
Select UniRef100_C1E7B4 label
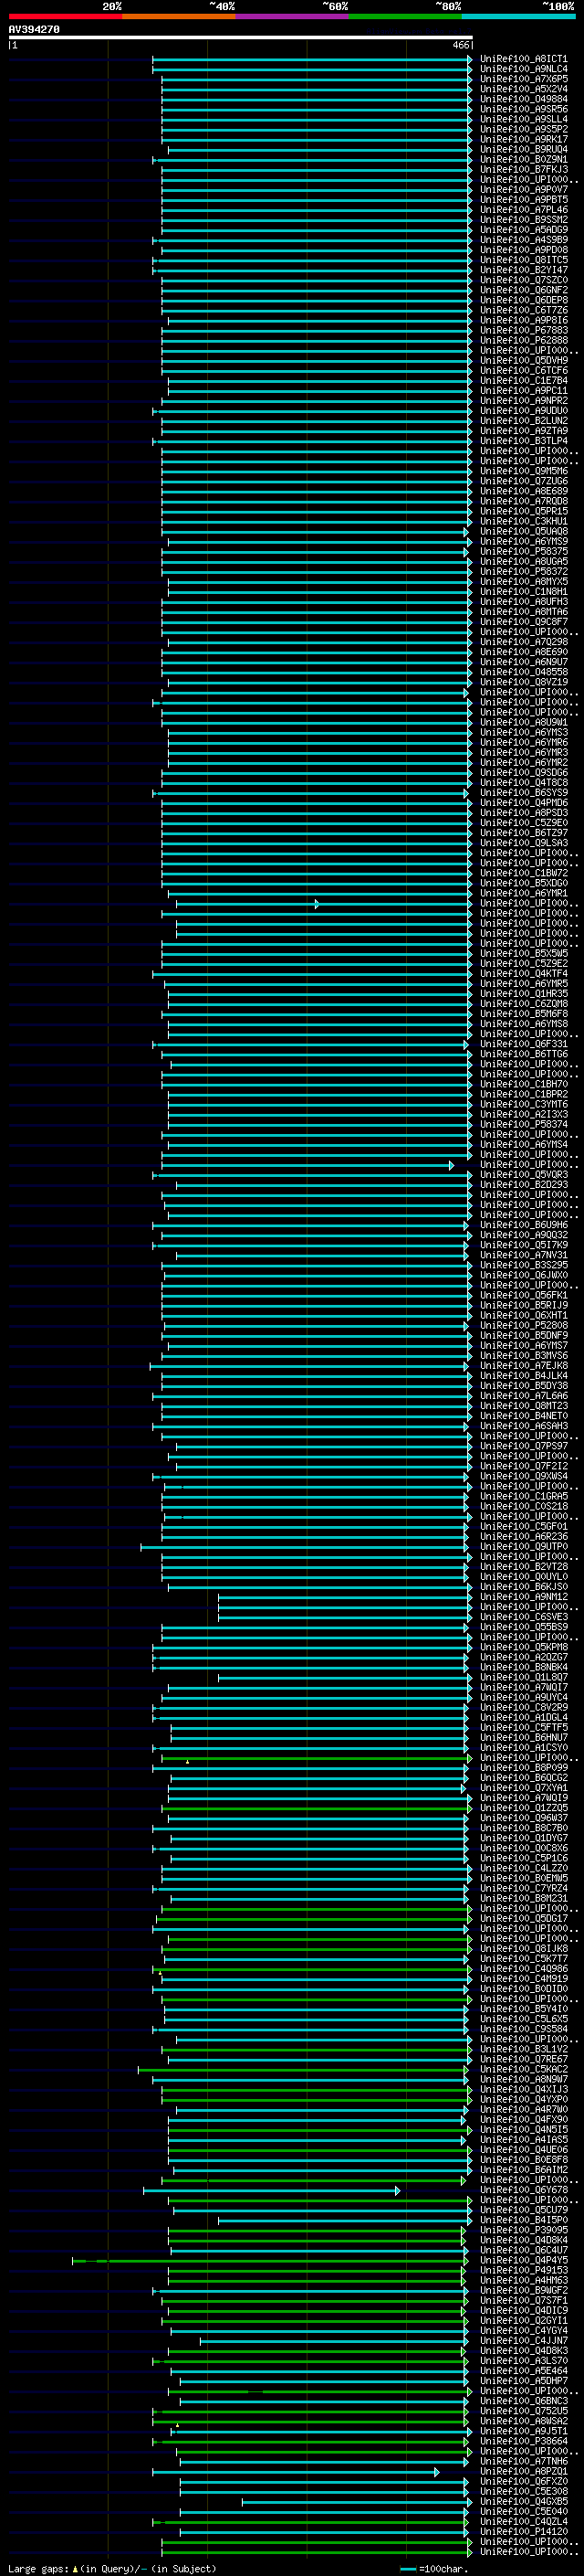[524, 380]
